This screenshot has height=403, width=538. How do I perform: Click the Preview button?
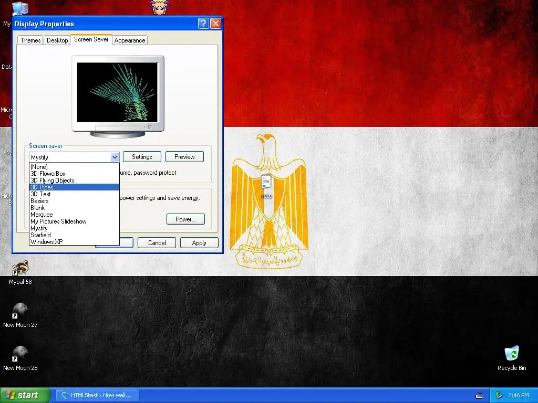tap(184, 157)
